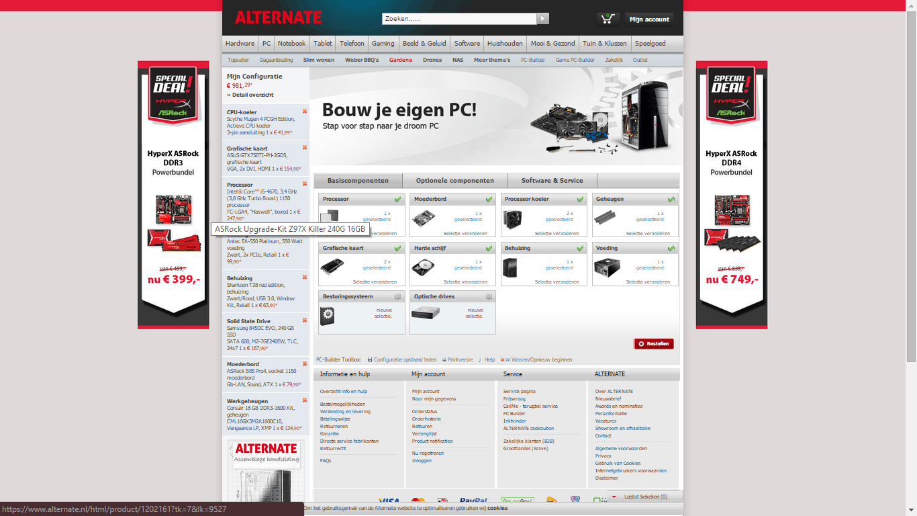The image size is (917, 516).
Task: Open Mijn account button in header
Action: tap(649, 19)
